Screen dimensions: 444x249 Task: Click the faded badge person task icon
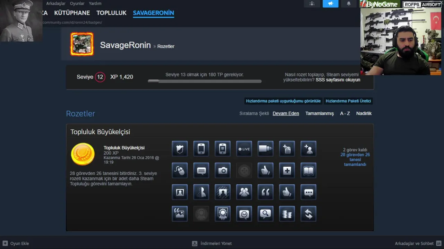point(201,213)
